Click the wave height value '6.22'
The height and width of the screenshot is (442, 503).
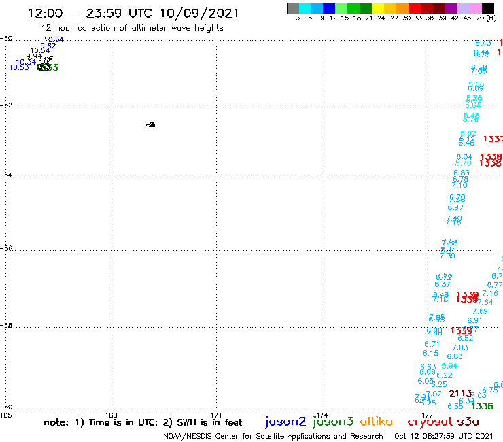[x=445, y=375]
